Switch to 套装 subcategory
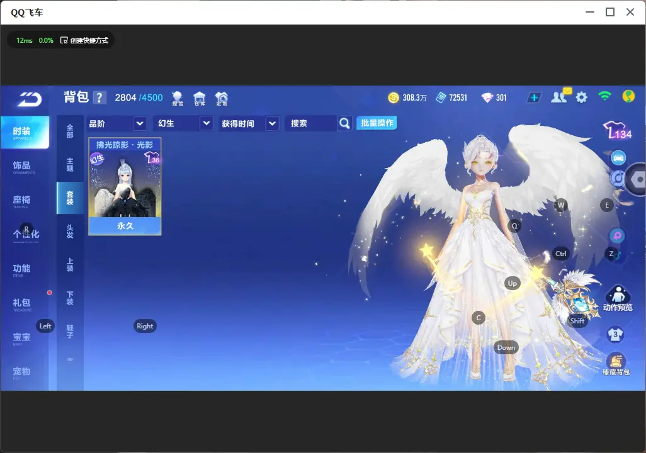The image size is (646, 453). coord(70,198)
